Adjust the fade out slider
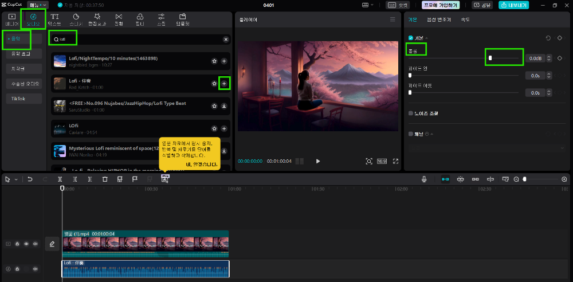 pyautogui.click(x=410, y=92)
